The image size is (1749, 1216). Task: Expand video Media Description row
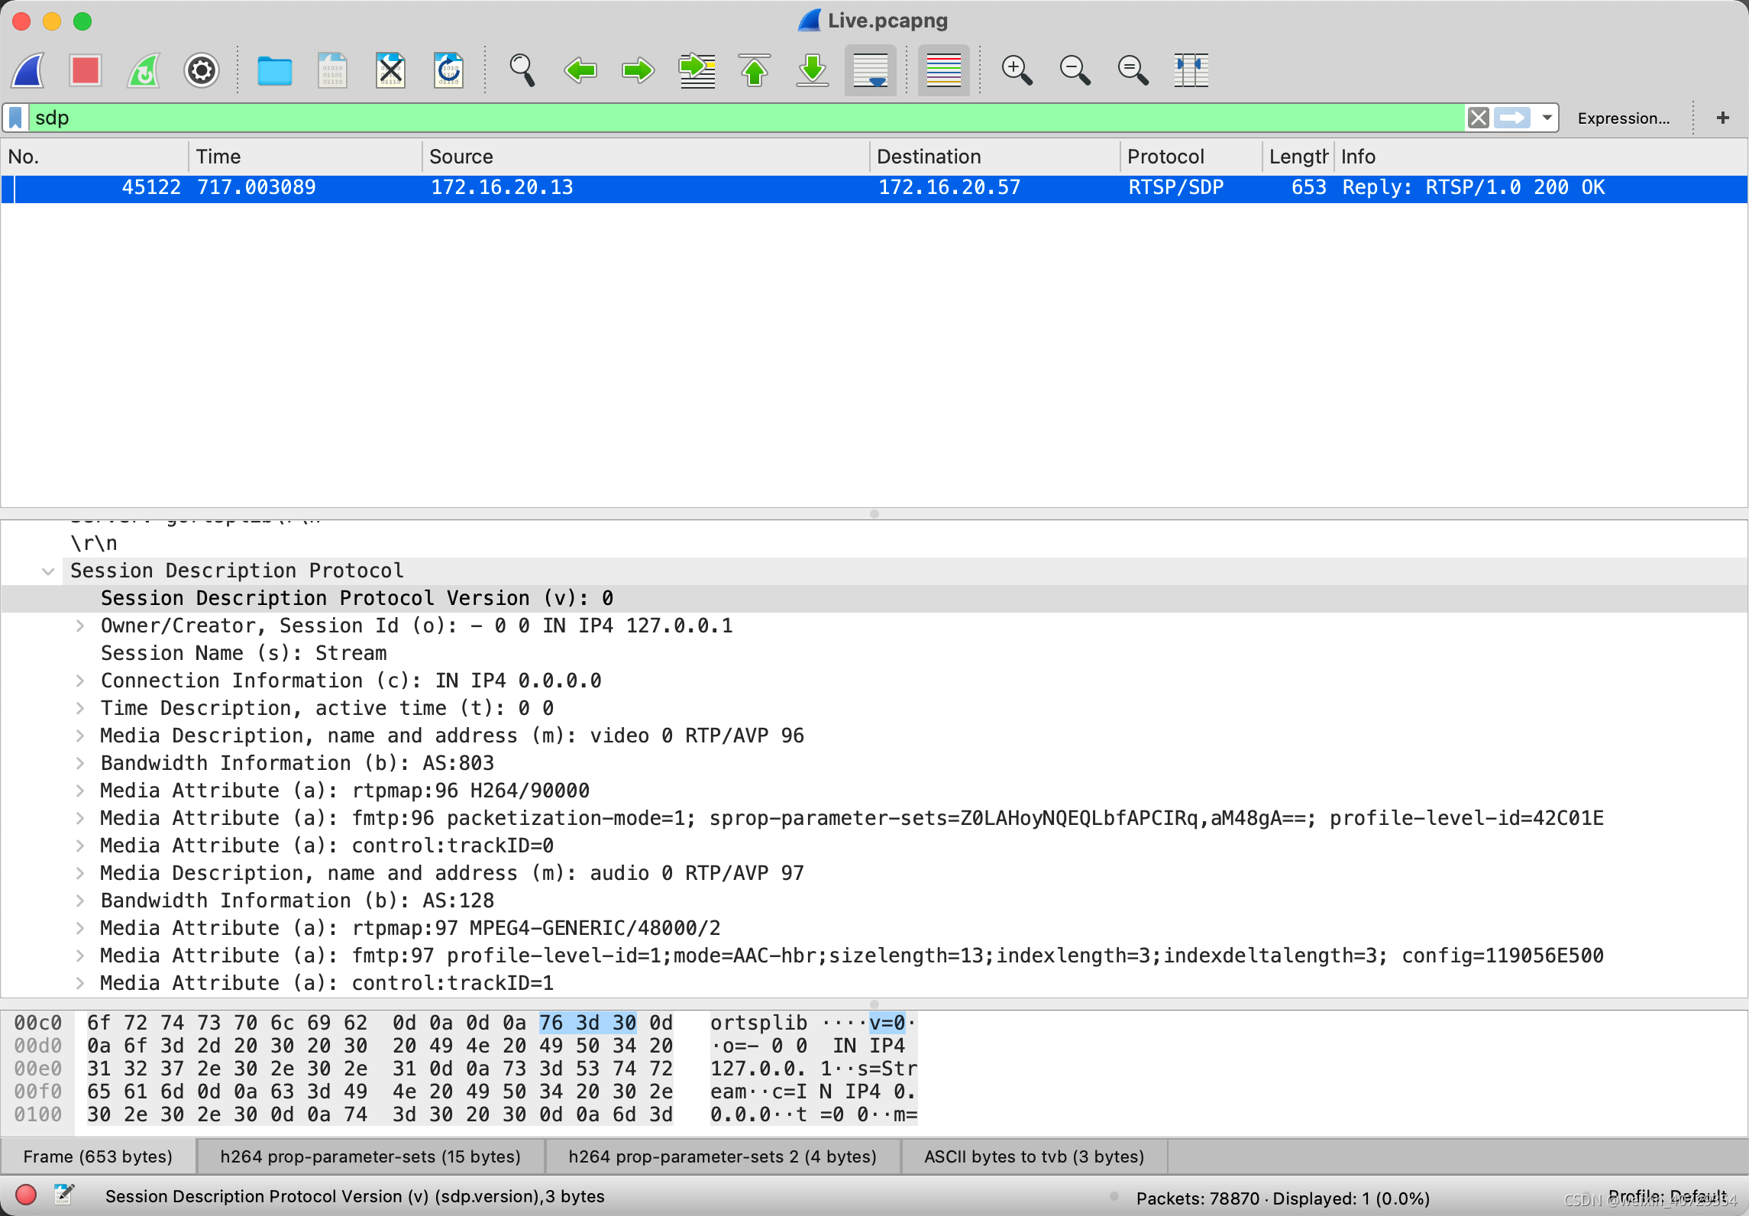[x=79, y=736]
